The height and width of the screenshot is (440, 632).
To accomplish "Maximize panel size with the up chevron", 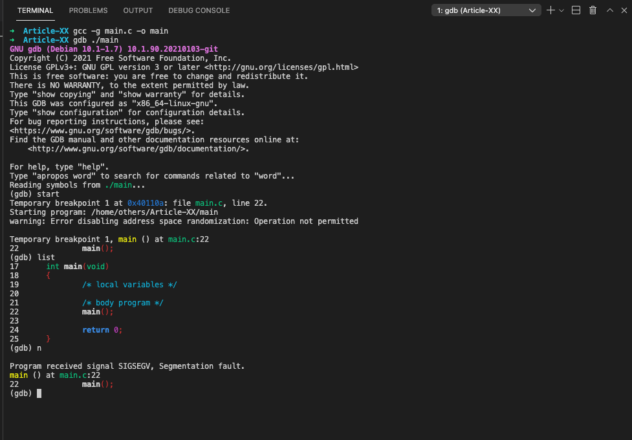I will point(610,10).
